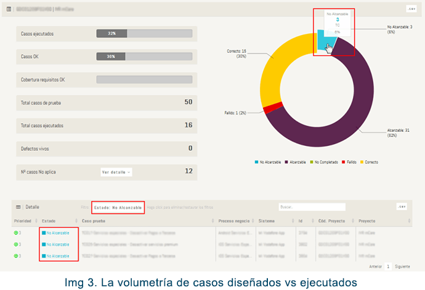The height and width of the screenshot is (290, 425).
Task: Click the cyan No Alcanzable donut slice
Action: point(326,43)
